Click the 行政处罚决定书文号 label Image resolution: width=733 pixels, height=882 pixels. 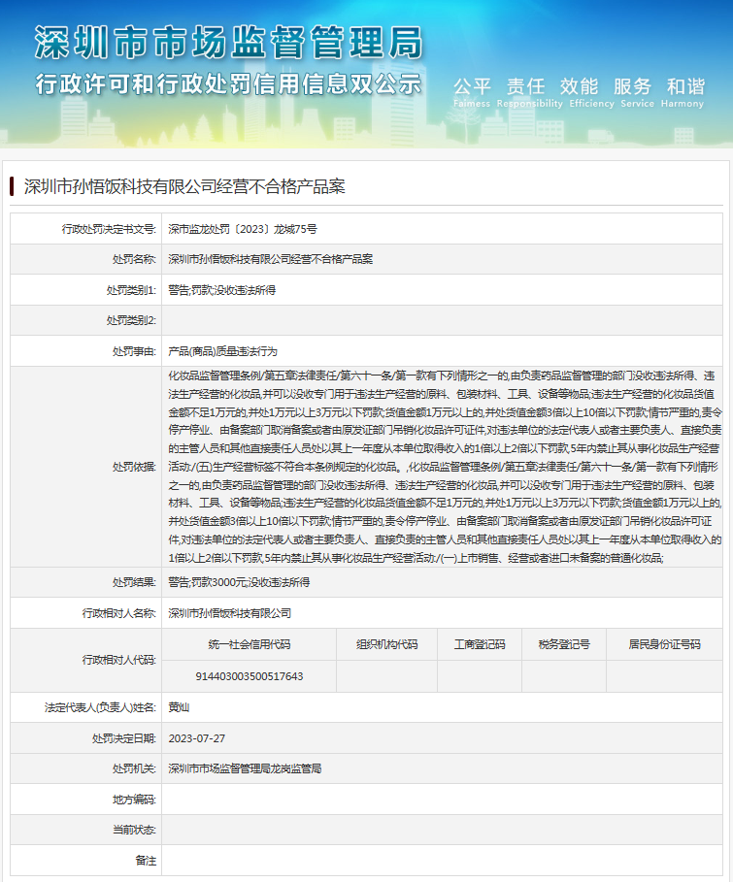tap(109, 229)
